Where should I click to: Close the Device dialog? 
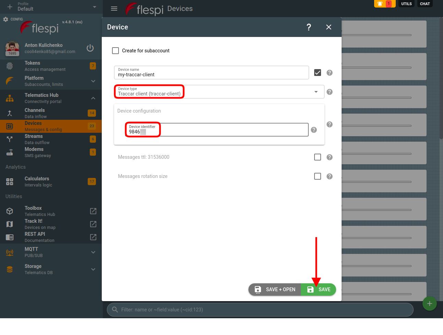coord(329,27)
